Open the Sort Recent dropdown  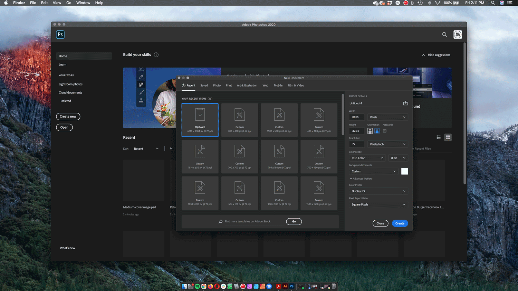[146, 149]
